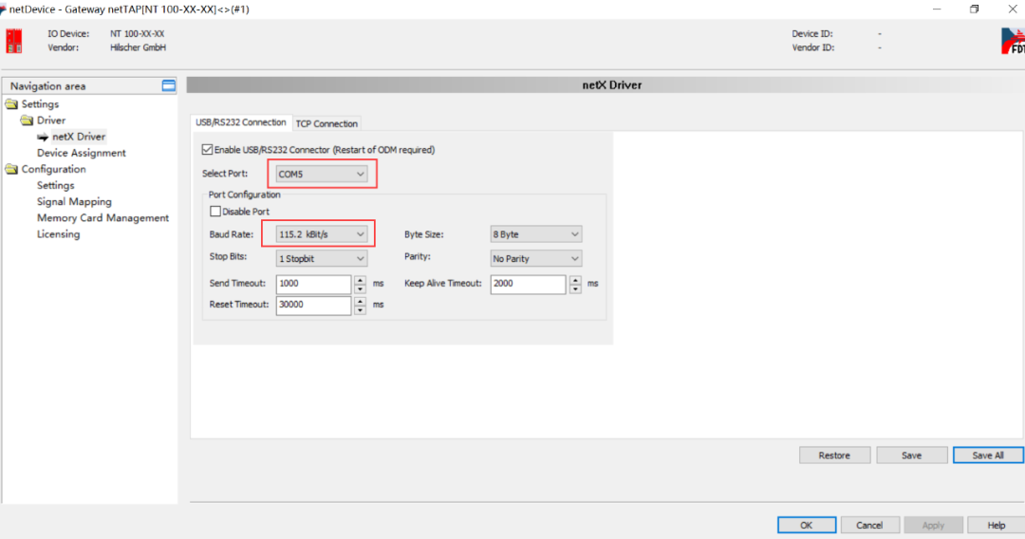Click the Reset Timeout input field
1025x539 pixels.
(x=314, y=305)
